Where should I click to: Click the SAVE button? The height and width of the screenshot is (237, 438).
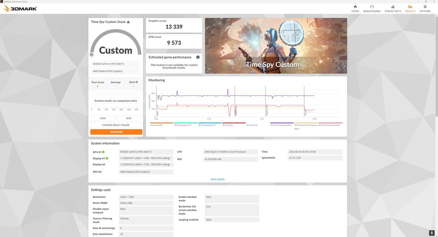129,118
